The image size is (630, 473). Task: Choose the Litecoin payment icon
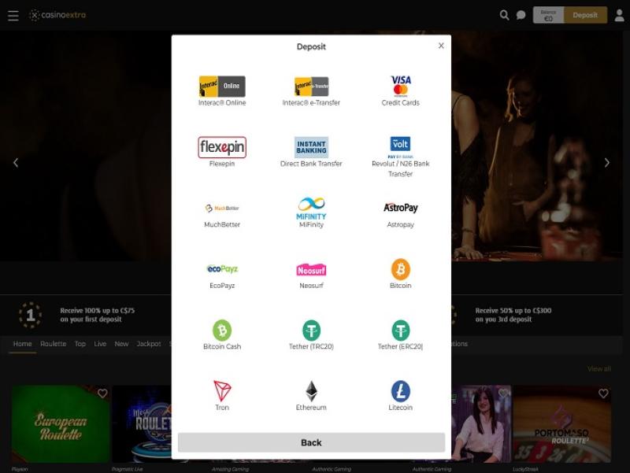tap(400, 391)
